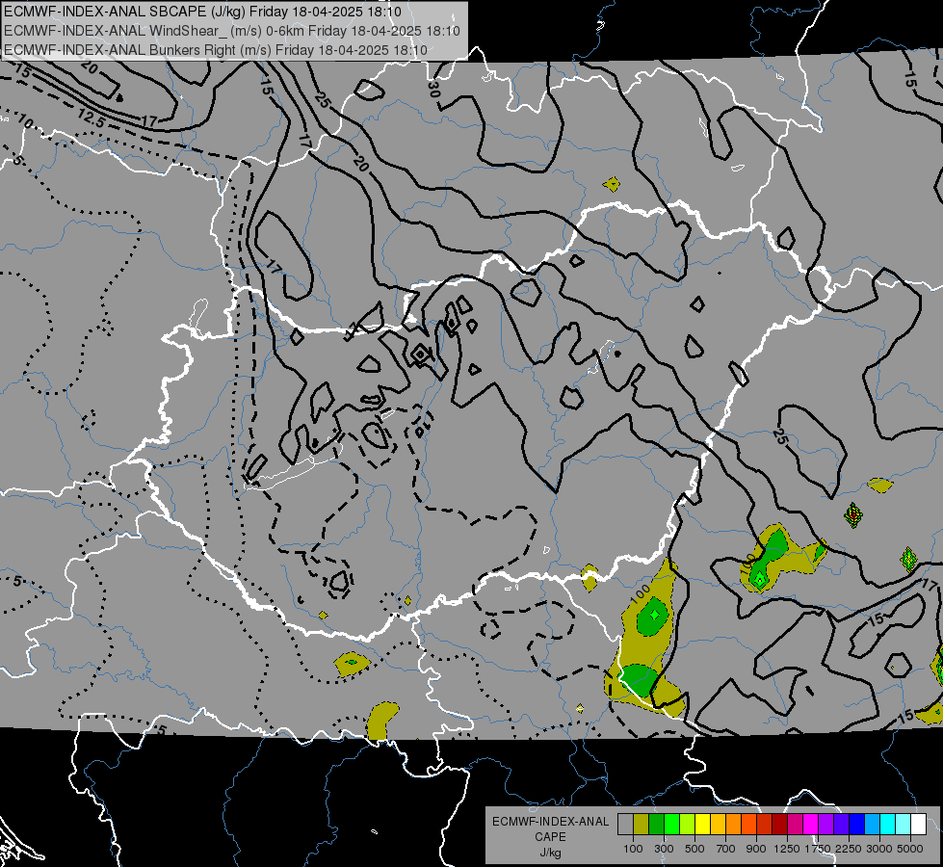Select the gray first swatch in CAPE legend
This screenshot has width=943, height=867.
(x=625, y=824)
